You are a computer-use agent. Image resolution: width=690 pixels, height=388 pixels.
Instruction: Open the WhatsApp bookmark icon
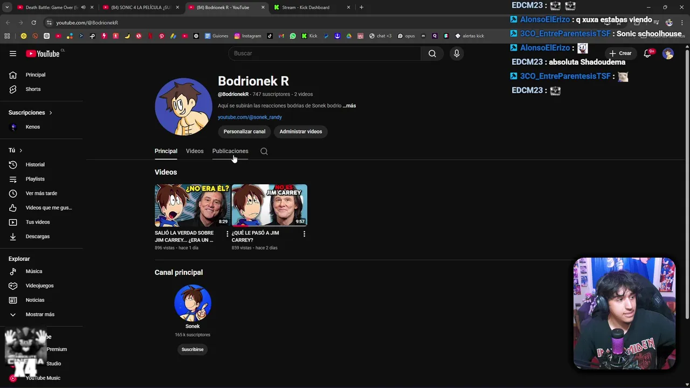coord(293,36)
